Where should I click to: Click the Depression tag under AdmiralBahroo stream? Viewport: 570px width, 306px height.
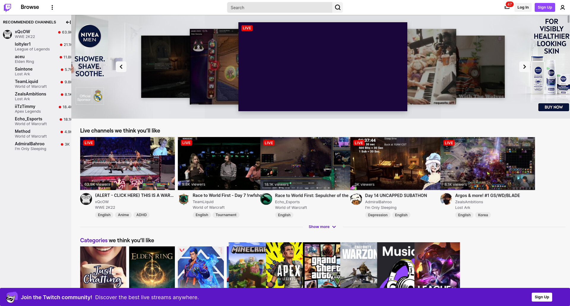378,215
